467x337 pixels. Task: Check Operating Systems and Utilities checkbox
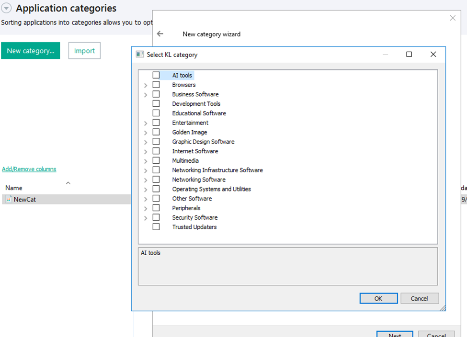[156, 189]
